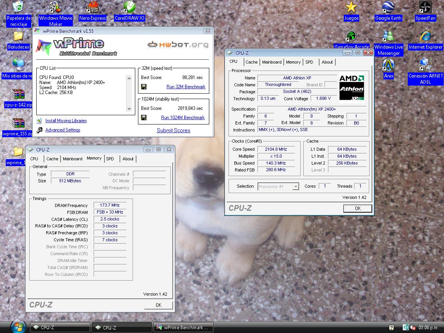Image resolution: width=444 pixels, height=333 pixels.
Task: Click the Submit Scores link
Action: 173,130
